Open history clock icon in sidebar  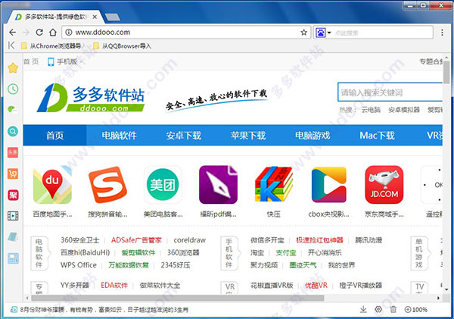point(13,89)
